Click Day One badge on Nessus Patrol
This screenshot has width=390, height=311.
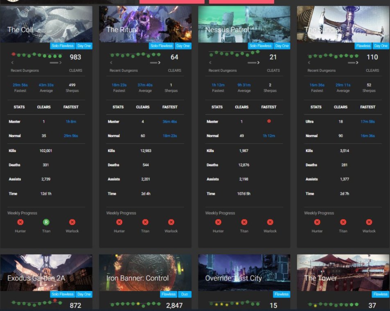tap(282, 46)
